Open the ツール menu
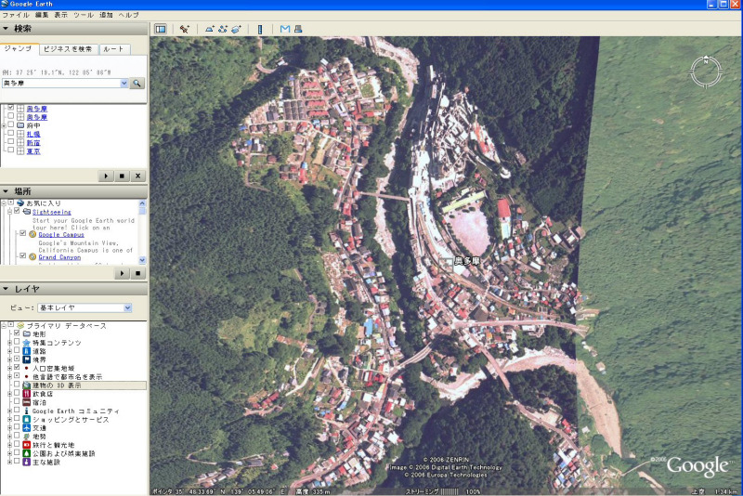The image size is (743, 496). (x=84, y=15)
